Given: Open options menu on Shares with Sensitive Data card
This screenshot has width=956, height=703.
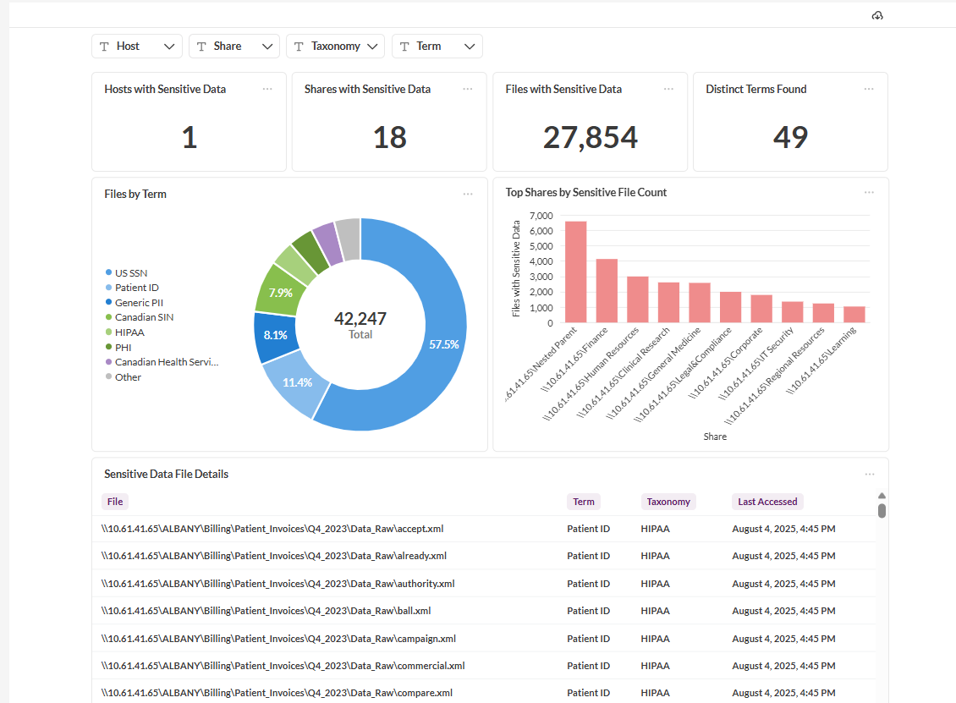Looking at the screenshot, I should click(x=468, y=88).
